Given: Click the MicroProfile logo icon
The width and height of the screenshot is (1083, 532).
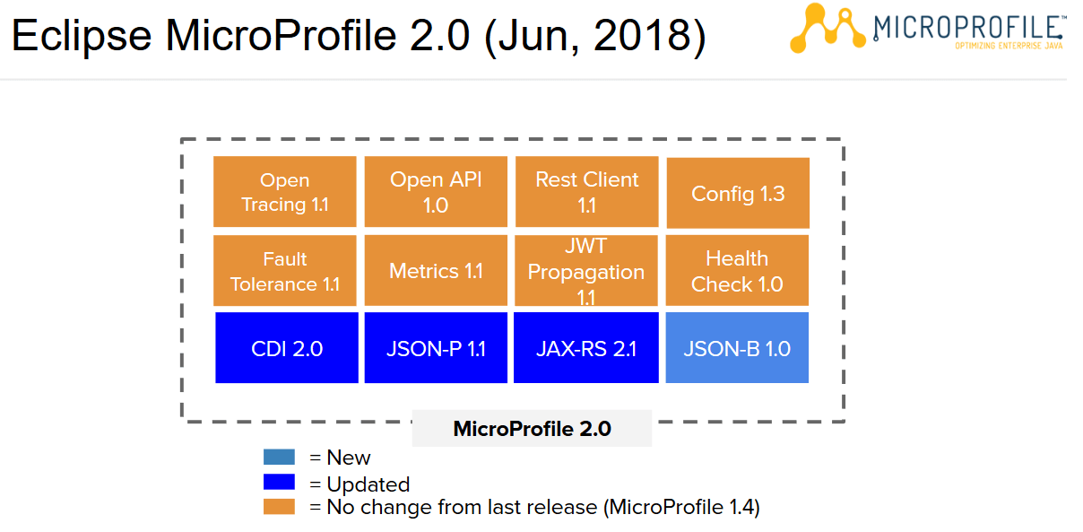Looking at the screenshot, I should [x=828, y=28].
